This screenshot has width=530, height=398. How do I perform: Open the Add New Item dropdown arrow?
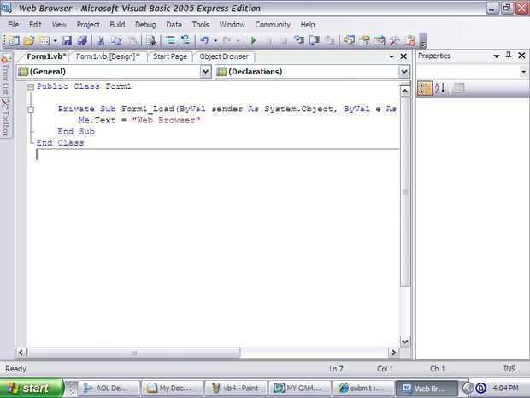[55, 41]
